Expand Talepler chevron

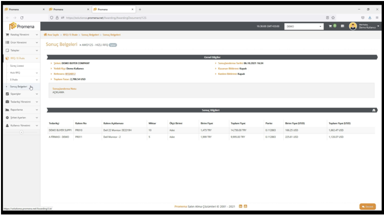pyautogui.click(x=37, y=50)
